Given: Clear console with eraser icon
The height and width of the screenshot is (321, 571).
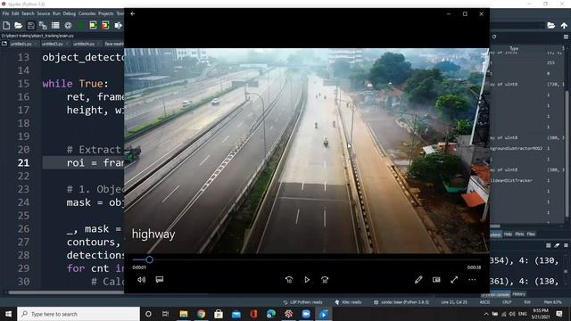Looking at the screenshot, I should pyautogui.click(x=557, y=246).
